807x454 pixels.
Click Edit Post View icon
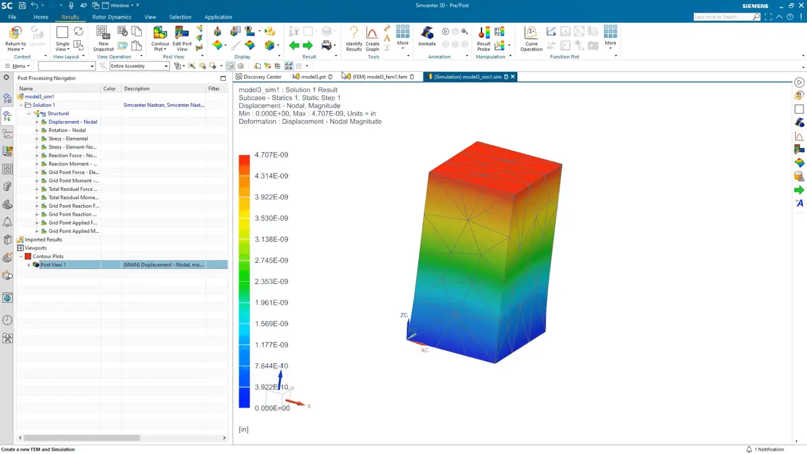pos(182,33)
